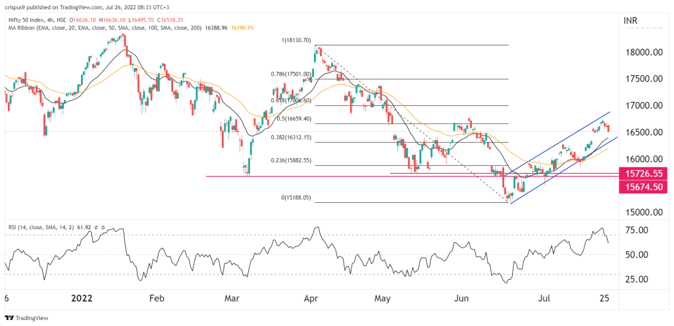Click the May label on time axis
This screenshot has width=674, height=326.
coord(384,298)
